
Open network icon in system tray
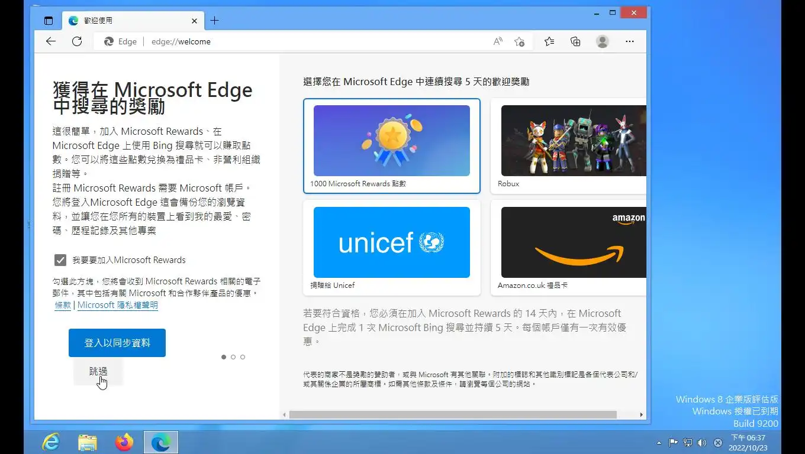(x=688, y=442)
